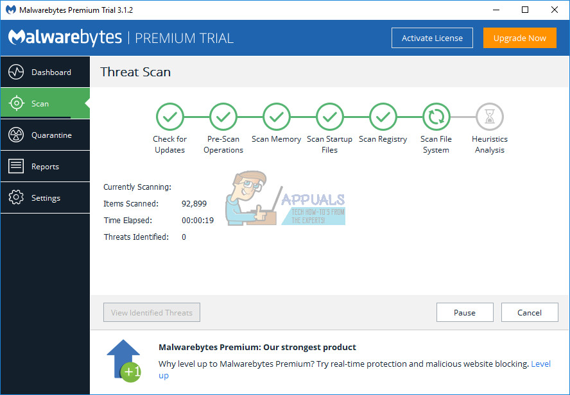
Task: Click the Upgrade Now button
Action: [520, 38]
